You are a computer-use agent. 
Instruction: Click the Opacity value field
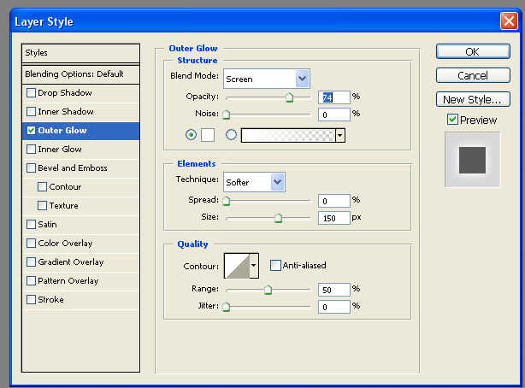(333, 97)
